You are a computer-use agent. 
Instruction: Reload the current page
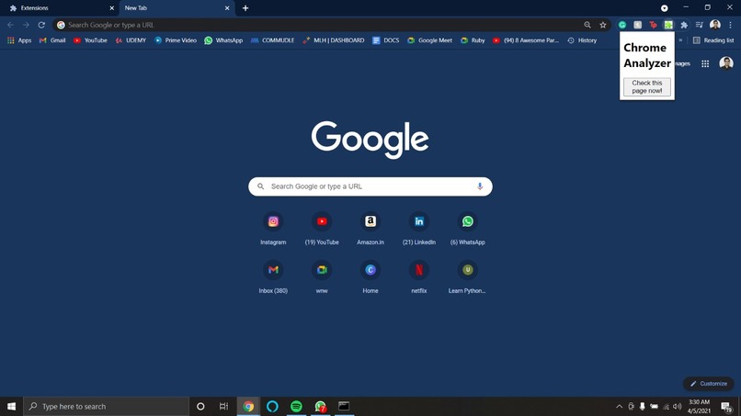click(41, 25)
